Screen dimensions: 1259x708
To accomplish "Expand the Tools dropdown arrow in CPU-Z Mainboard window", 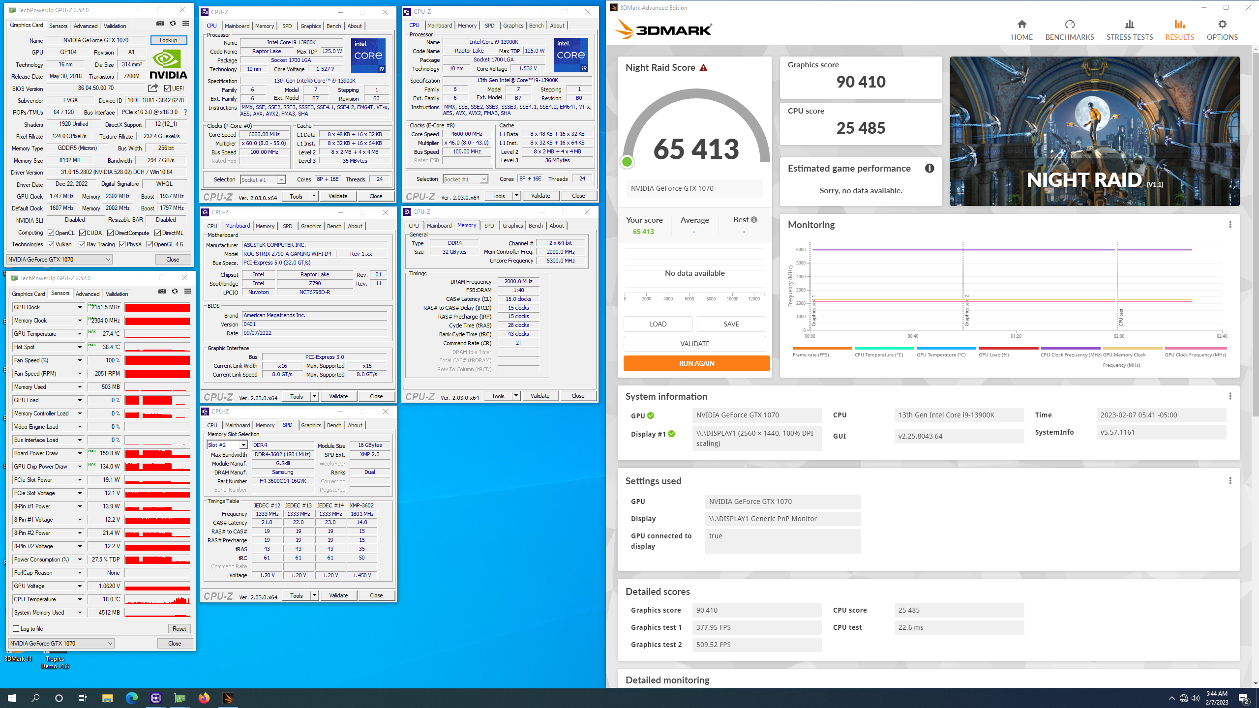I will tap(314, 396).
